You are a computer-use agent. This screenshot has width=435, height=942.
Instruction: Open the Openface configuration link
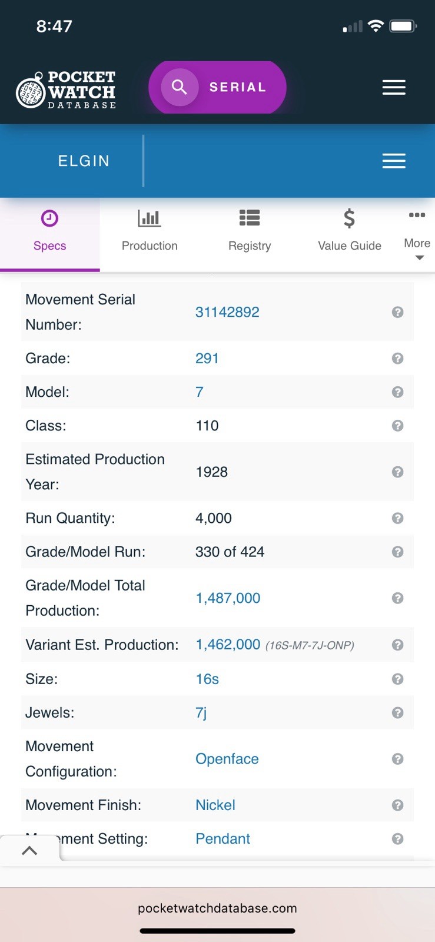[x=227, y=759]
